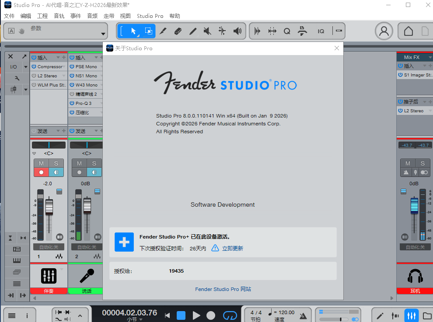This screenshot has height=322, width=433.
Task: Detach the mixer panel with arrow icon
Action: click(24, 56)
